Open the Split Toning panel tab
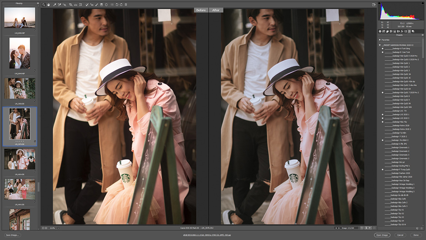The image size is (426, 240). 395,31
